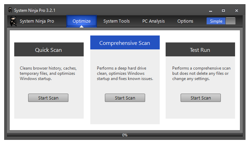250x143 pixels.
Task: Select the Comprehensive Scan header
Action: coord(125,42)
